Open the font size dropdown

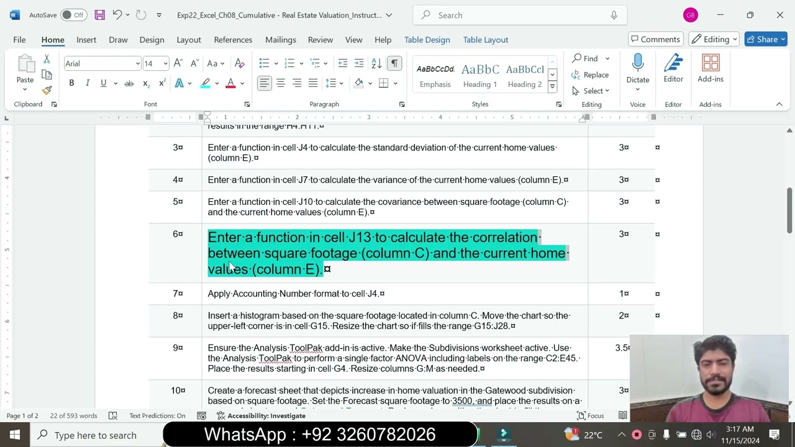pos(165,63)
